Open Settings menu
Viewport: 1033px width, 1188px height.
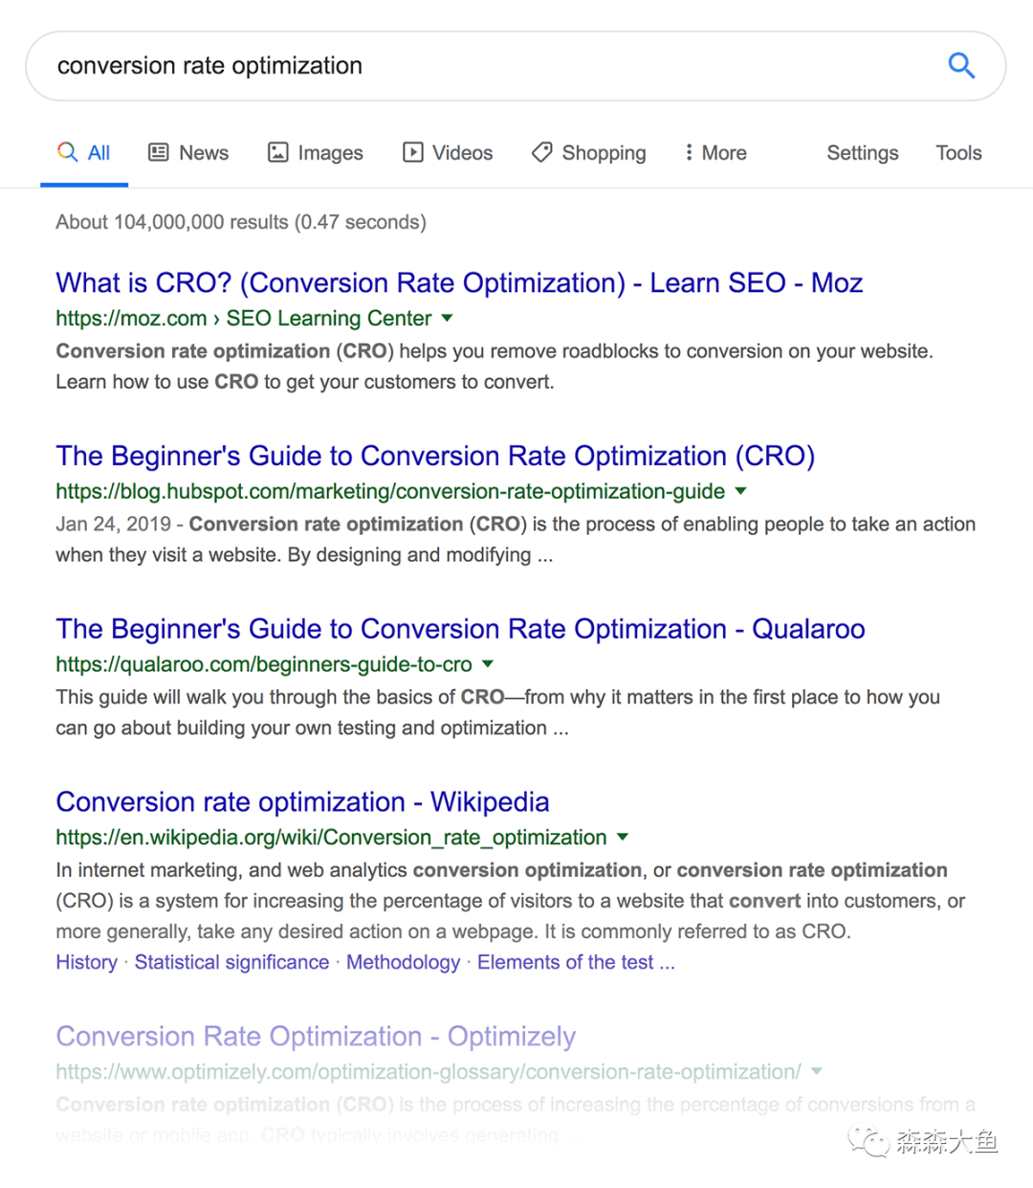(863, 152)
